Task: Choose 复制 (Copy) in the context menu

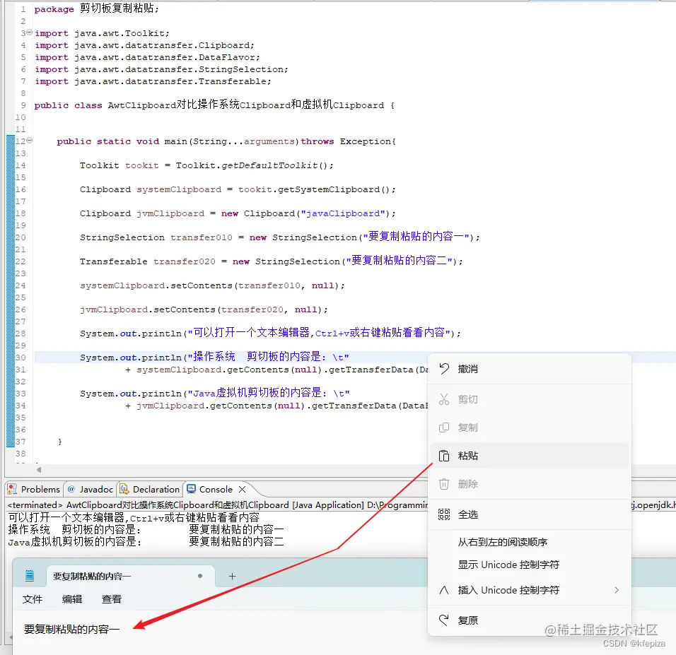Action: click(x=530, y=427)
